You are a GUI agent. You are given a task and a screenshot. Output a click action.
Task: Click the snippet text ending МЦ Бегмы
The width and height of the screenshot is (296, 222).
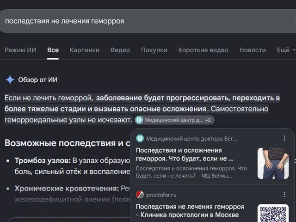[191, 172]
